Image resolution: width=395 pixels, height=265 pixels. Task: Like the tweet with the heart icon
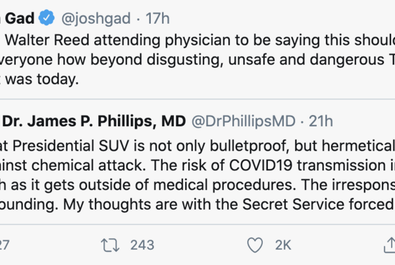pyautogui.click(x=253, y=245)
